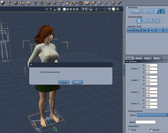The height and width of the screenshot is (133, 168).
Task: Click the Vertex 1 X value field
Action: 151,65
